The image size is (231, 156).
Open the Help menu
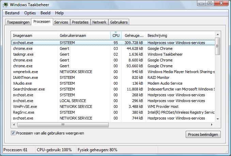pyautogui.click(x=59, y=13)
